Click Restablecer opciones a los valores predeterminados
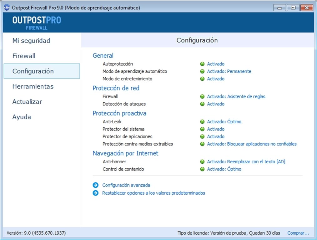Screen dimensions: 317x240 (153, 193)
